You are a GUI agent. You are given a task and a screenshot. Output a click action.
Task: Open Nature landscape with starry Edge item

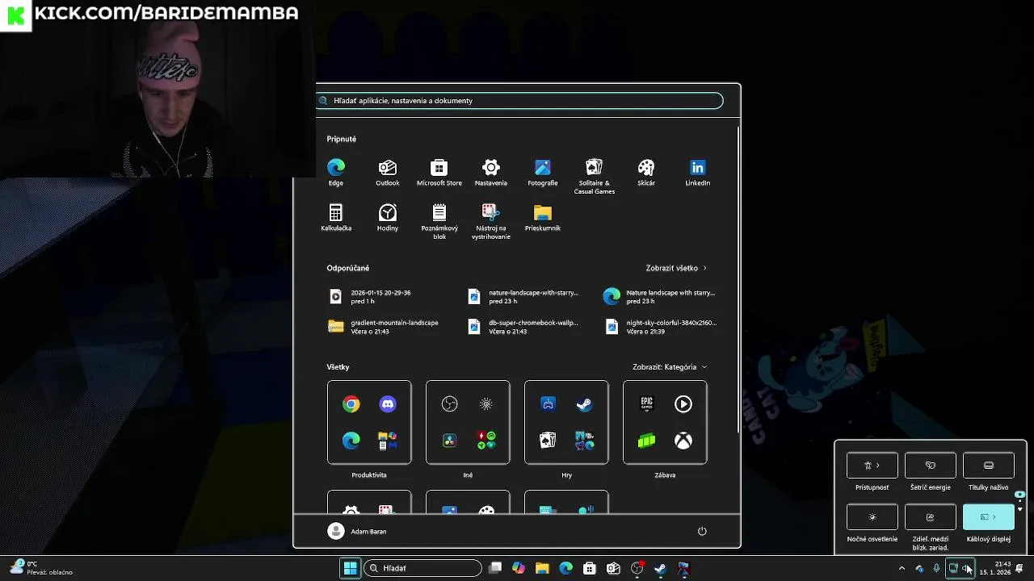pos(659,297)
